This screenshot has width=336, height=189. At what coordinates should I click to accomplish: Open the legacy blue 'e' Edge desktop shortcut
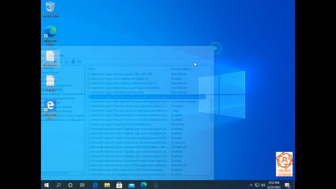[x=50, y=110]
